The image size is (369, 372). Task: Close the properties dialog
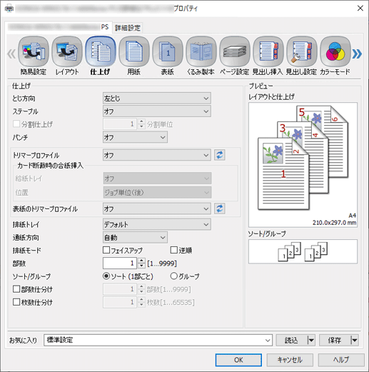coord(360,9)
